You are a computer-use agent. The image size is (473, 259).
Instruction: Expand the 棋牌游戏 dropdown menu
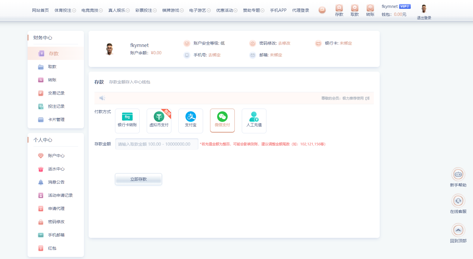173,10
